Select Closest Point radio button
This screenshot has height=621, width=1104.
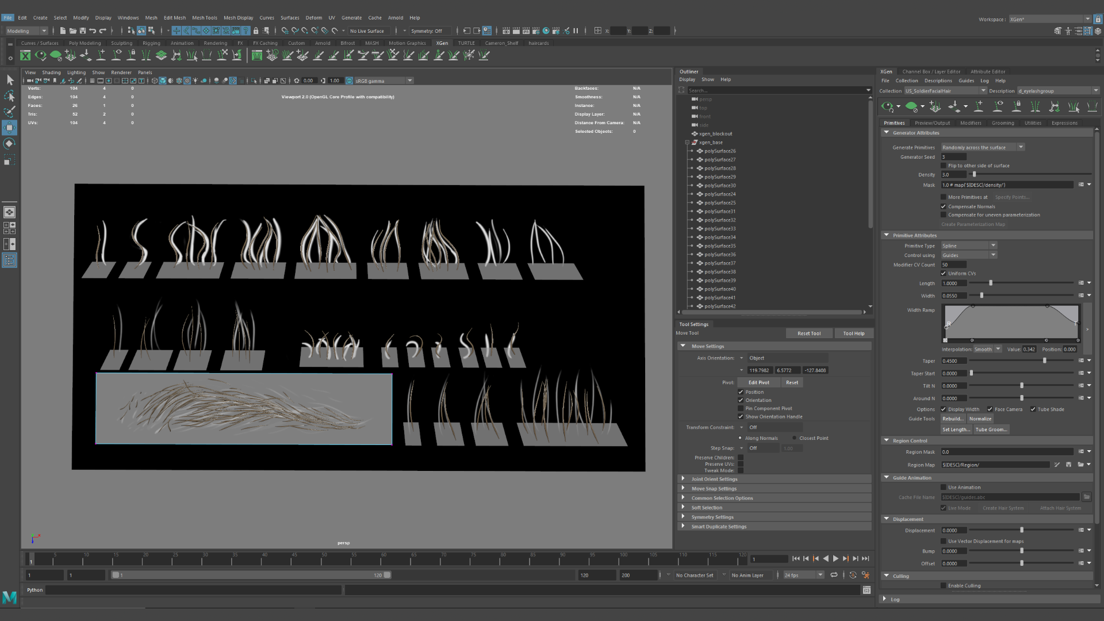tap(795, 438)
